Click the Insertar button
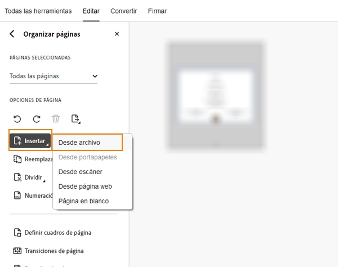The image size is (338, 267). click(30, 141)
